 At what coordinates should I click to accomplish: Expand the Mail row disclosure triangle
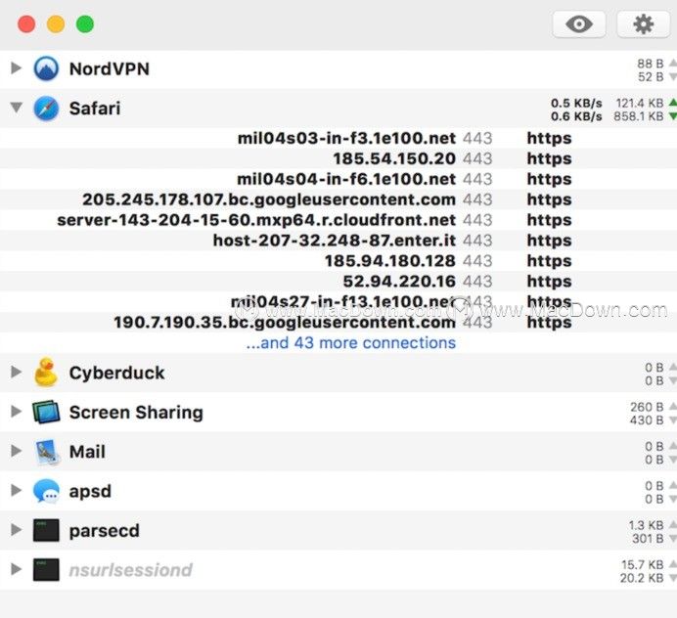16,451
